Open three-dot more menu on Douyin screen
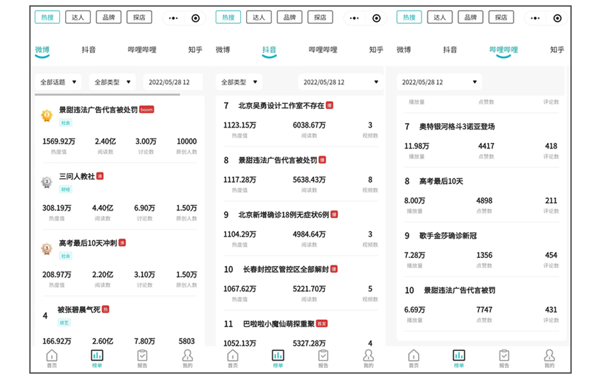This screenshot has height=381, width=599. tap(355, 18)
